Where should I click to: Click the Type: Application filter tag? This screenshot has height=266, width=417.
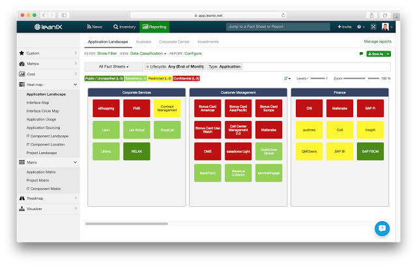pos(225,66)
